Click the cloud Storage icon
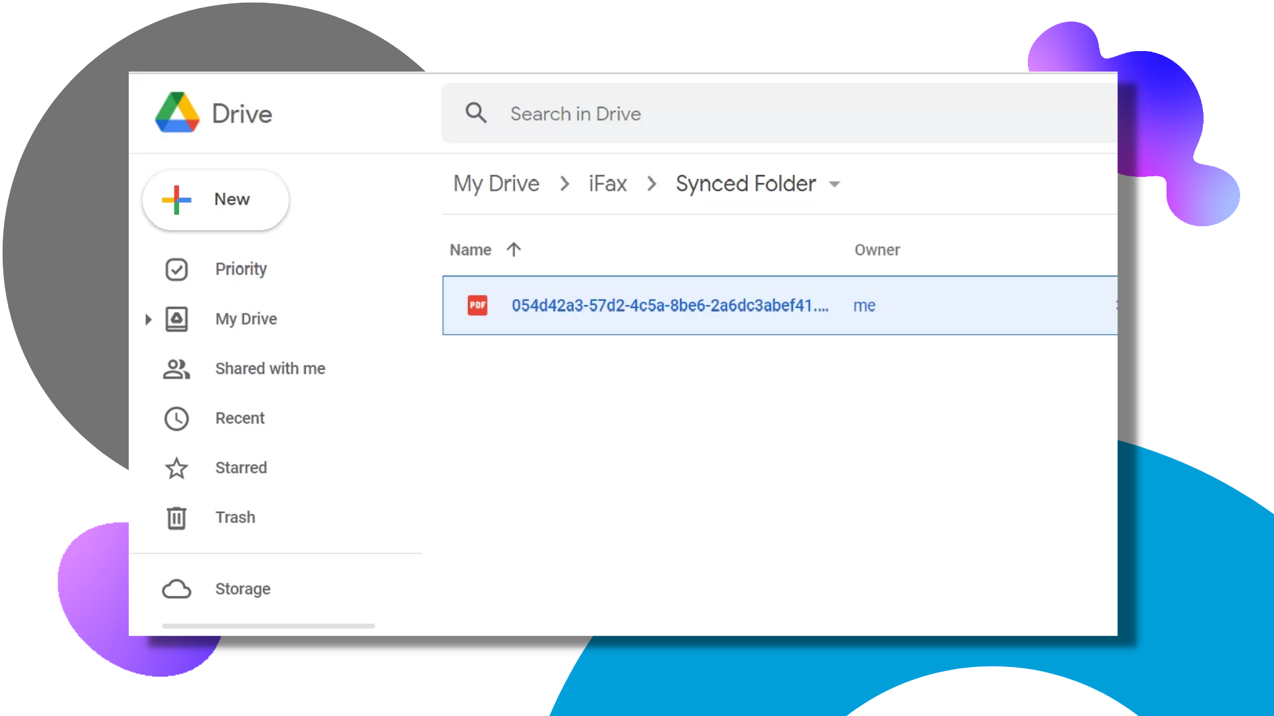This screenshot has height=716, width=1274. point(177,589)
